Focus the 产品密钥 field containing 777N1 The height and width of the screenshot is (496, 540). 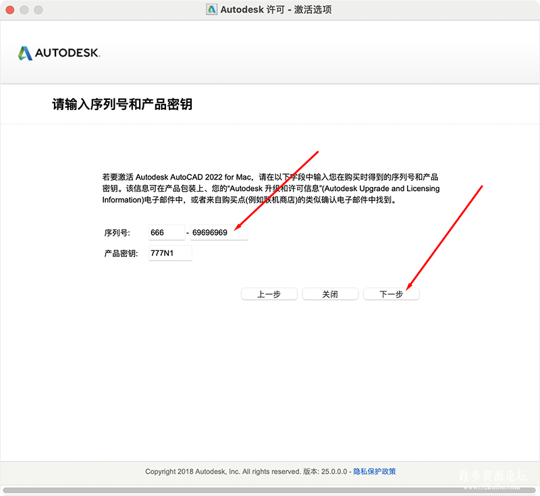tap(170, 253)
